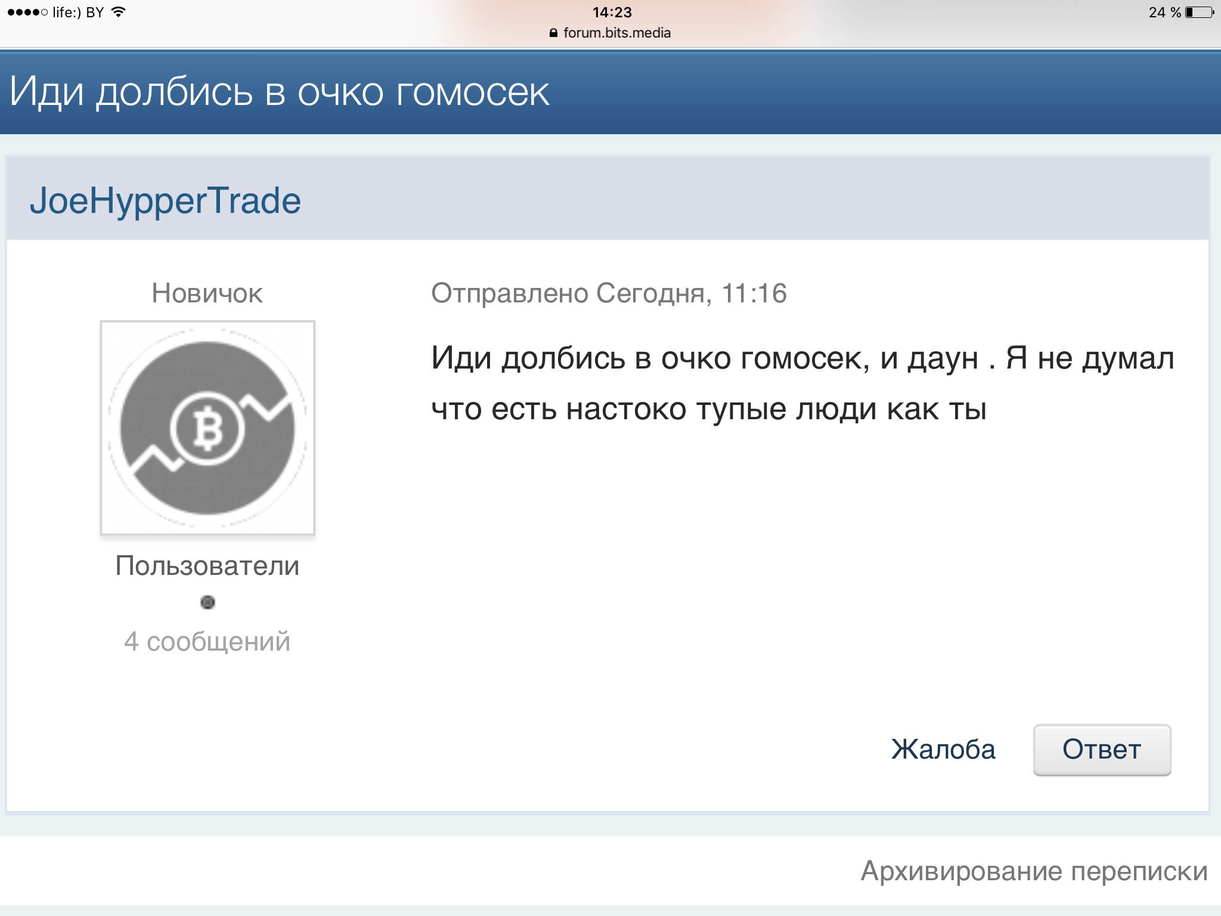Click the Отправлено Сегодня, 11:16 timestamp
Screen dimensions: 1221x916
tap(609, 293)
